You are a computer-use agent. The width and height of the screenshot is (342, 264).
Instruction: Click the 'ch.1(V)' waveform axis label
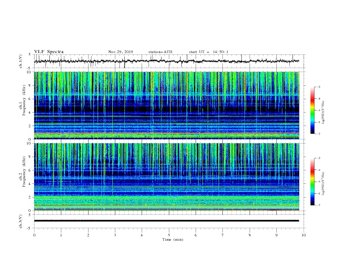pos(21,61)
